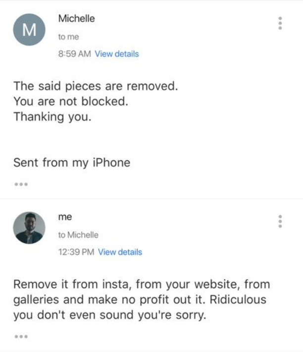The image size is (303, 352).
Task: Open the more options menu for my reply
Action: [x=280, y=221]
